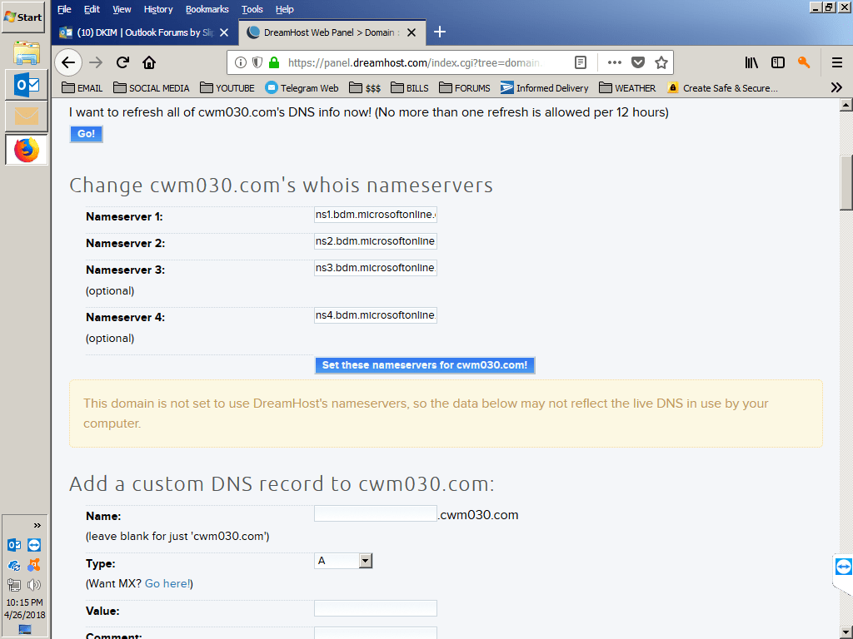Mute system volume via speaker icon

tap(33, 585)
